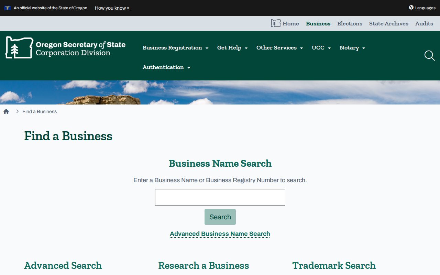Focus the Business Name search field
The height and width of the screenshot is (275, 440).
click(220, 197)
